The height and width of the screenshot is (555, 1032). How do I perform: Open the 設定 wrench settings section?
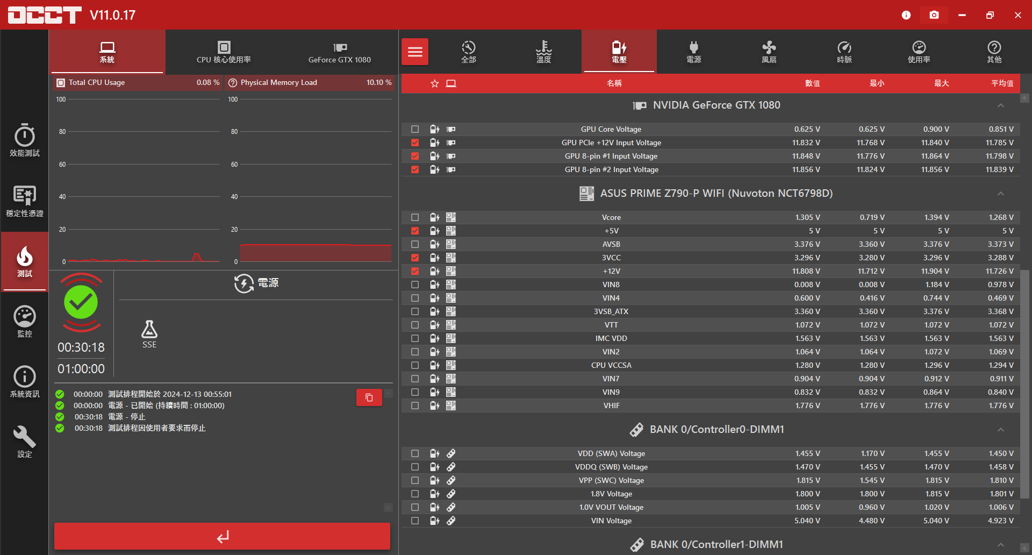pos(25,442)
